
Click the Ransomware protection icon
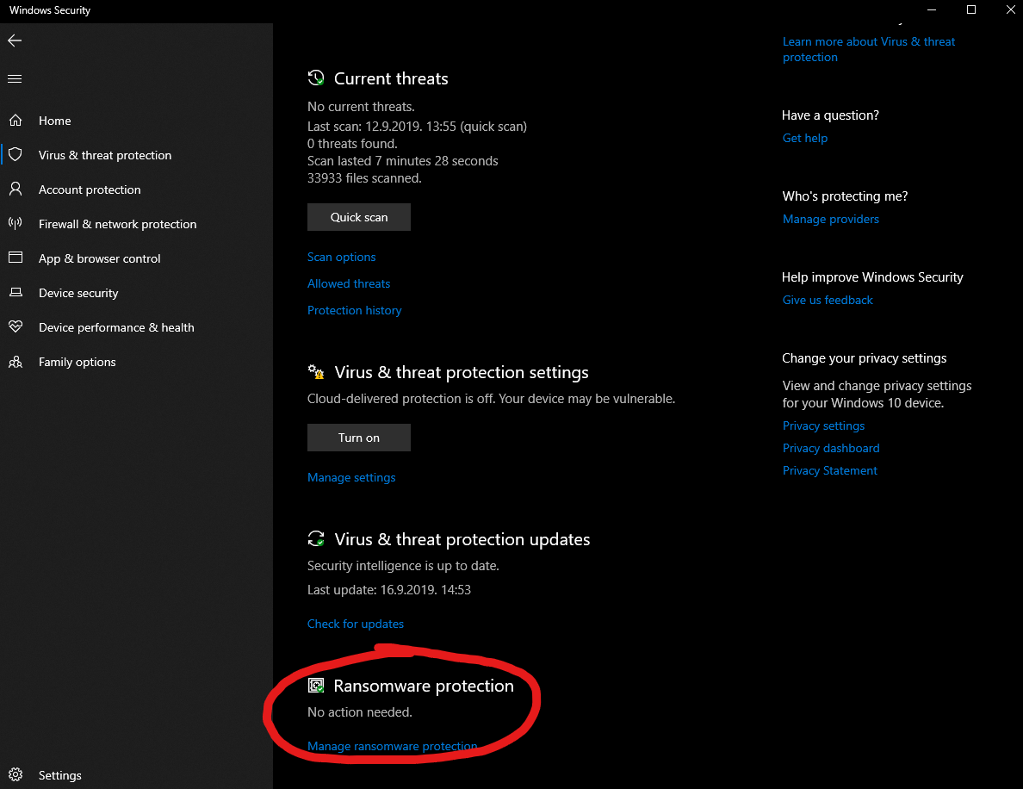(316, 685)
